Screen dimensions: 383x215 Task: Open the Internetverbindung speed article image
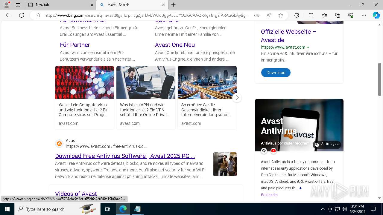tap(207, 82)
